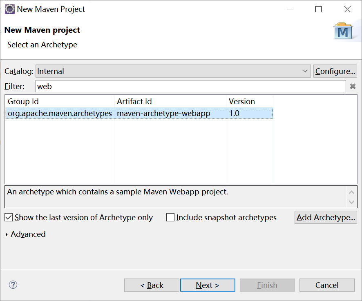Click the Maven M wizard banner icon

pyautogui.click(x=343, y=31)
